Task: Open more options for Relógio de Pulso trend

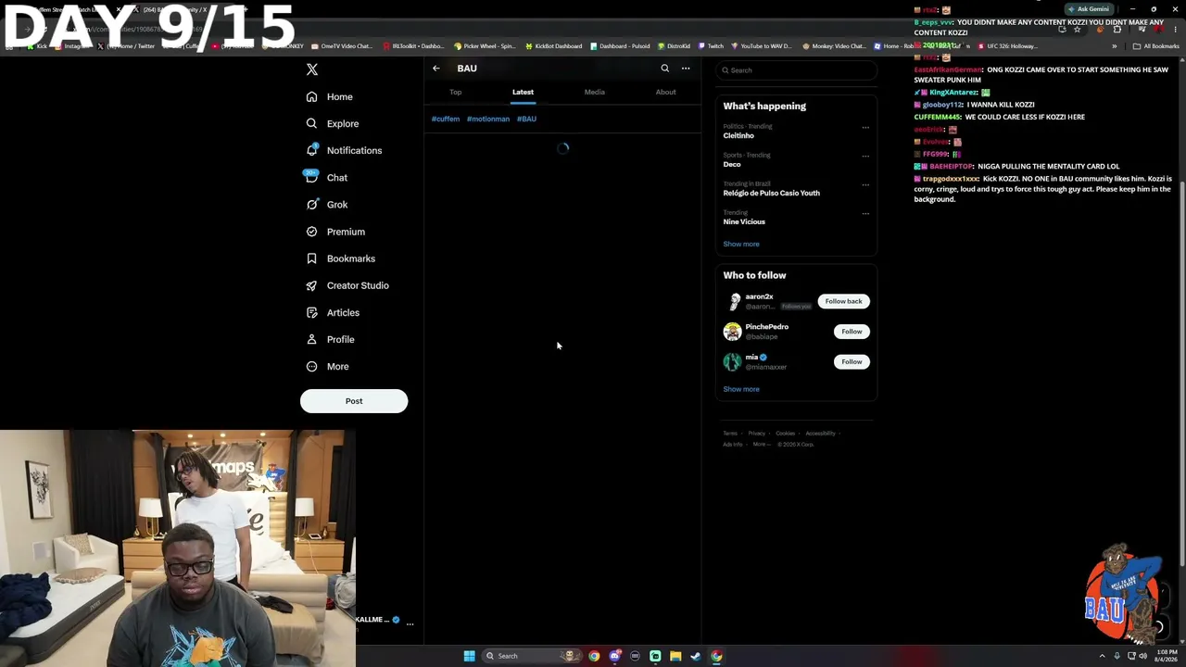Action: pyautogui.click(x=865, y=184)
